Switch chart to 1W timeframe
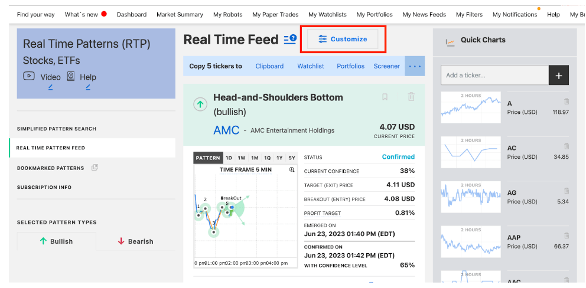 pos(242,158)
